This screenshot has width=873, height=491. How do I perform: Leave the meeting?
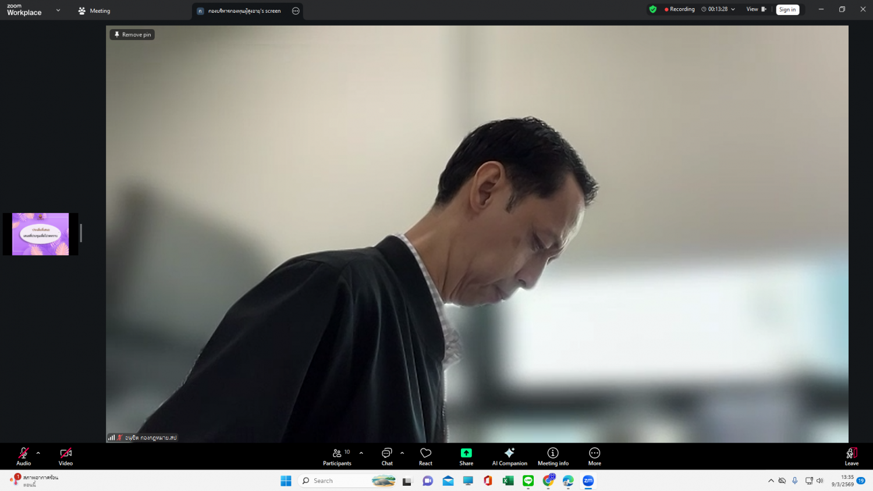[x=851, y=456]
